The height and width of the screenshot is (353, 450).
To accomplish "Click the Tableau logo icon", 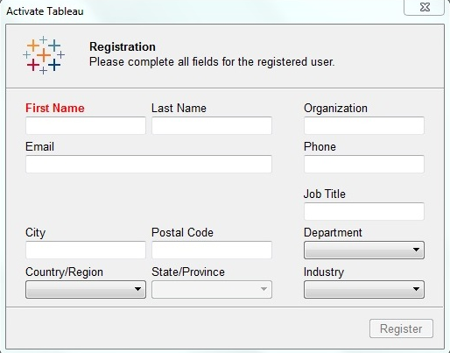I will click(x=44, y=55).
